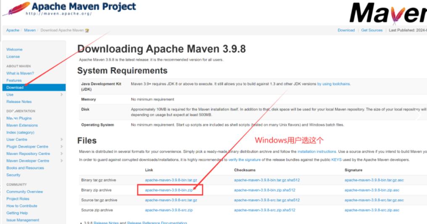Open the 3.9.8 Release Notes link at bottom

pos(106,223)
